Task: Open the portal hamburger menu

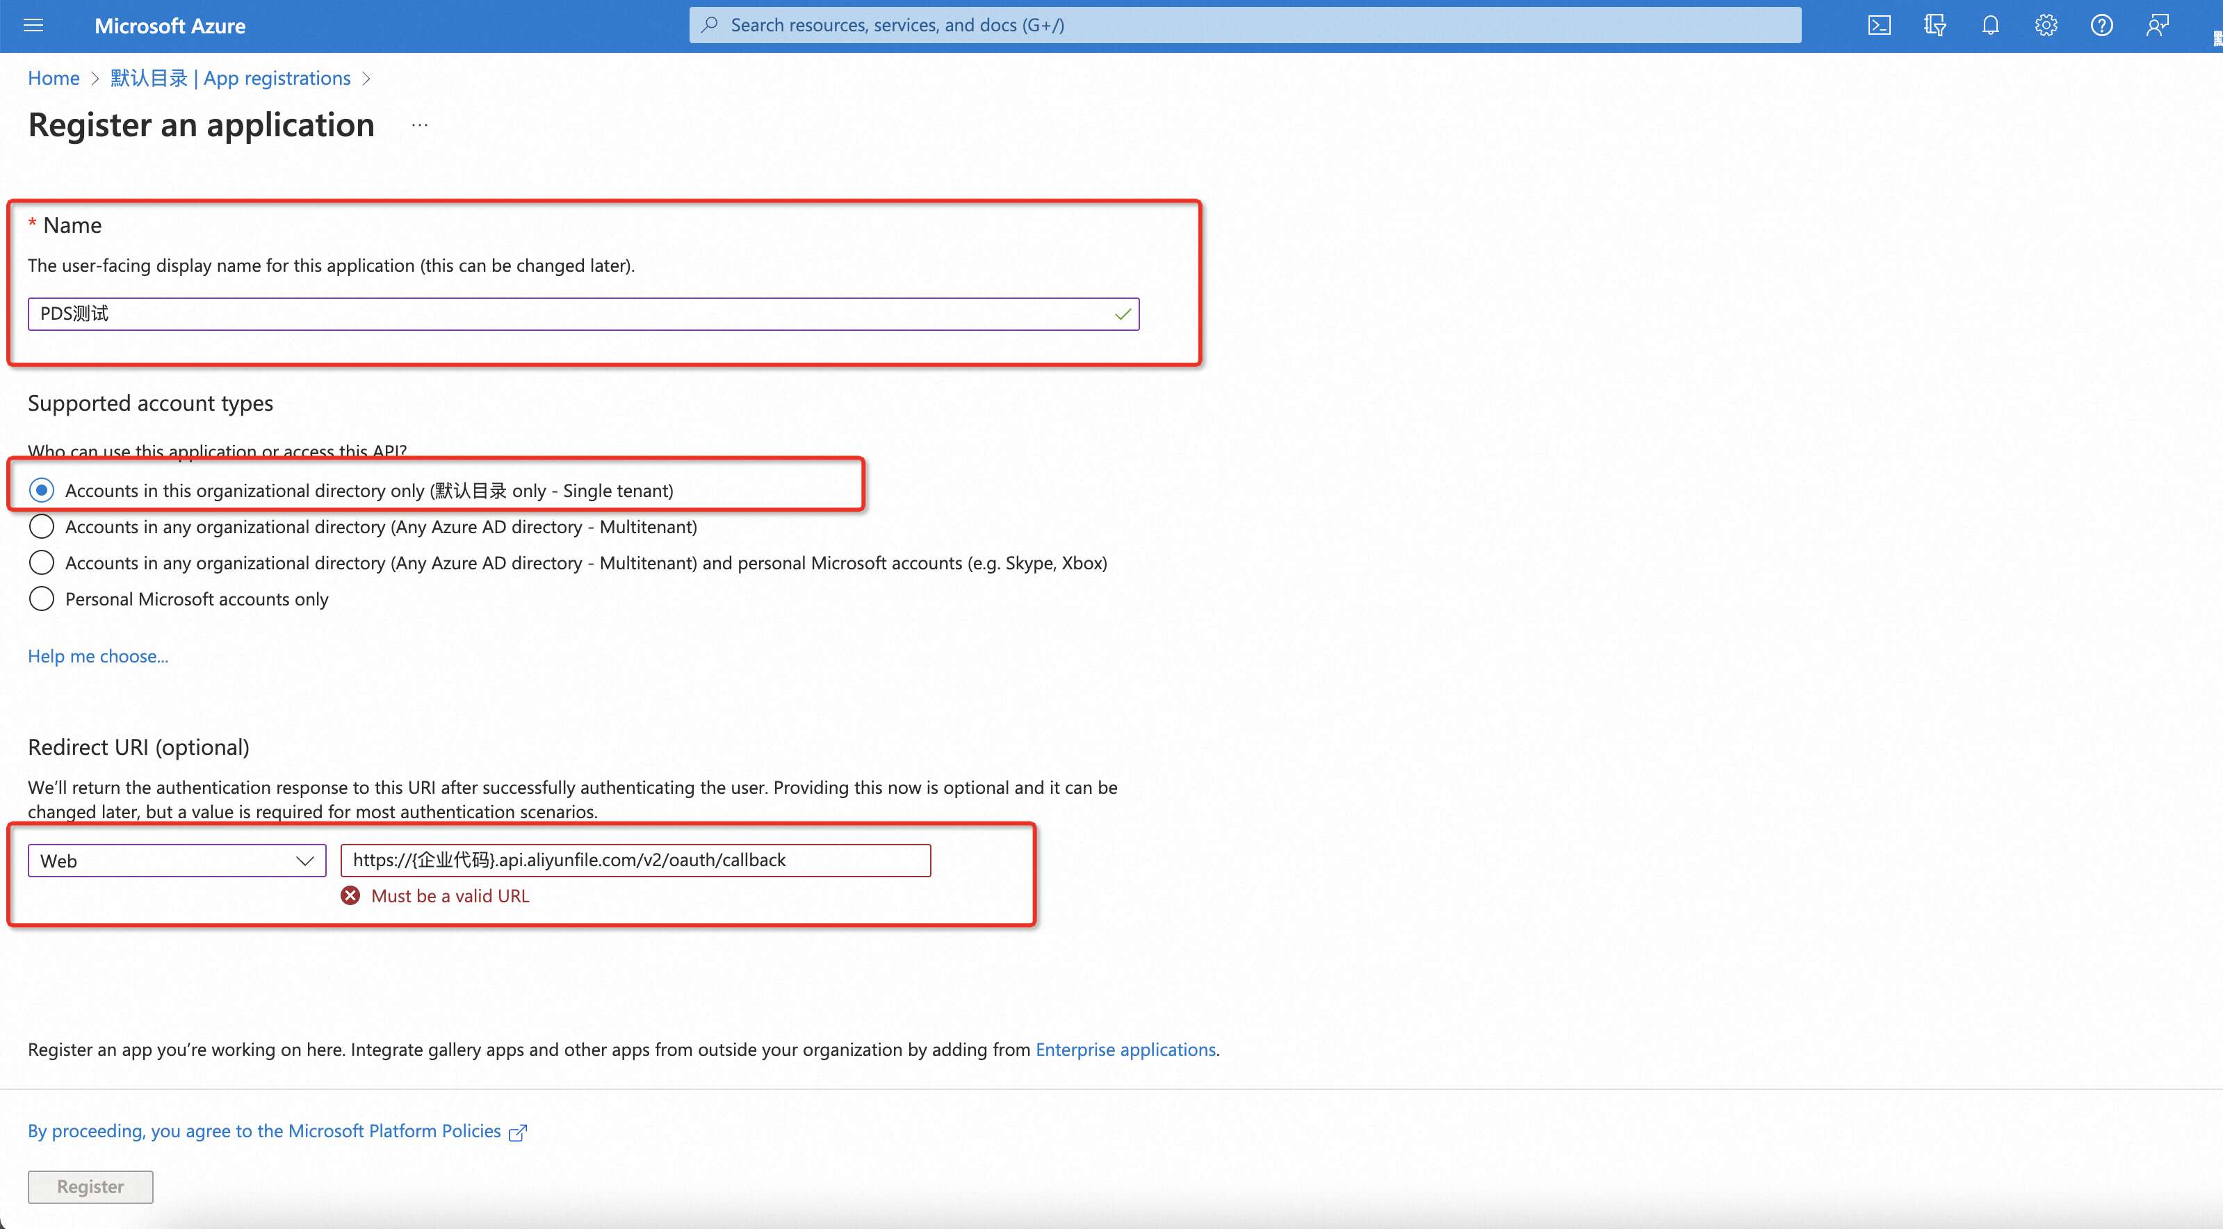Action: click(x=33, y=25)
